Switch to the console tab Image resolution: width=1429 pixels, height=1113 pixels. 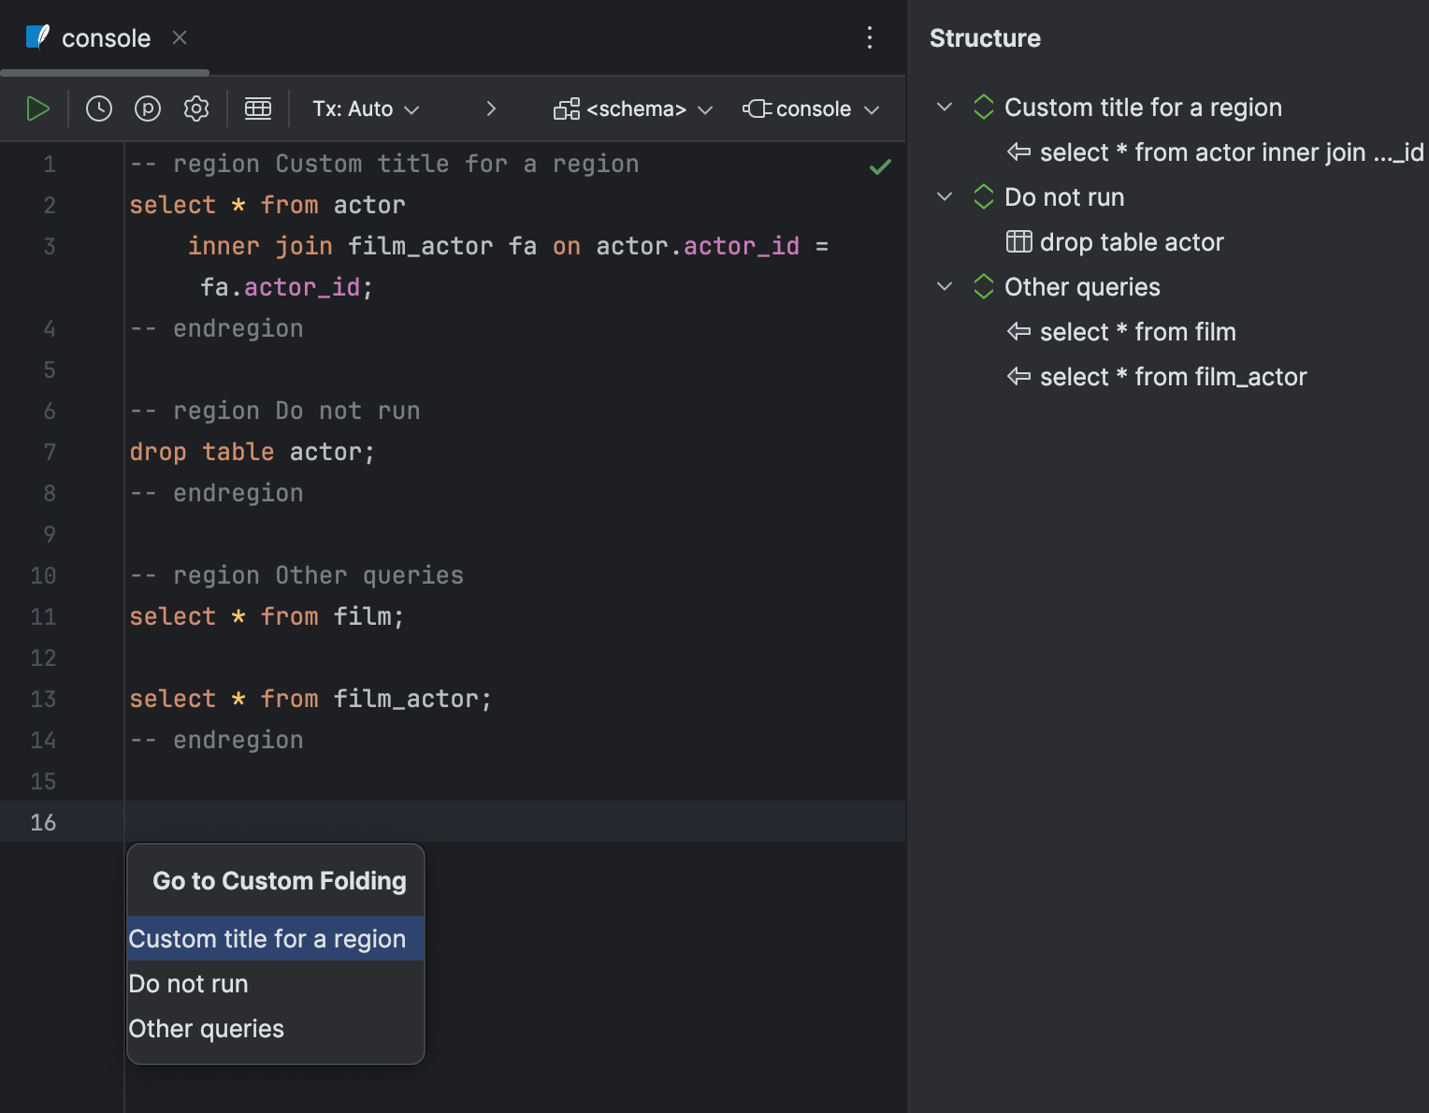106,37
